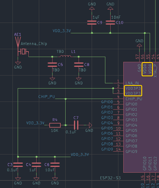Select the ESP32-S3 component value label
The image size is (159, 188).
pos(110,178)
